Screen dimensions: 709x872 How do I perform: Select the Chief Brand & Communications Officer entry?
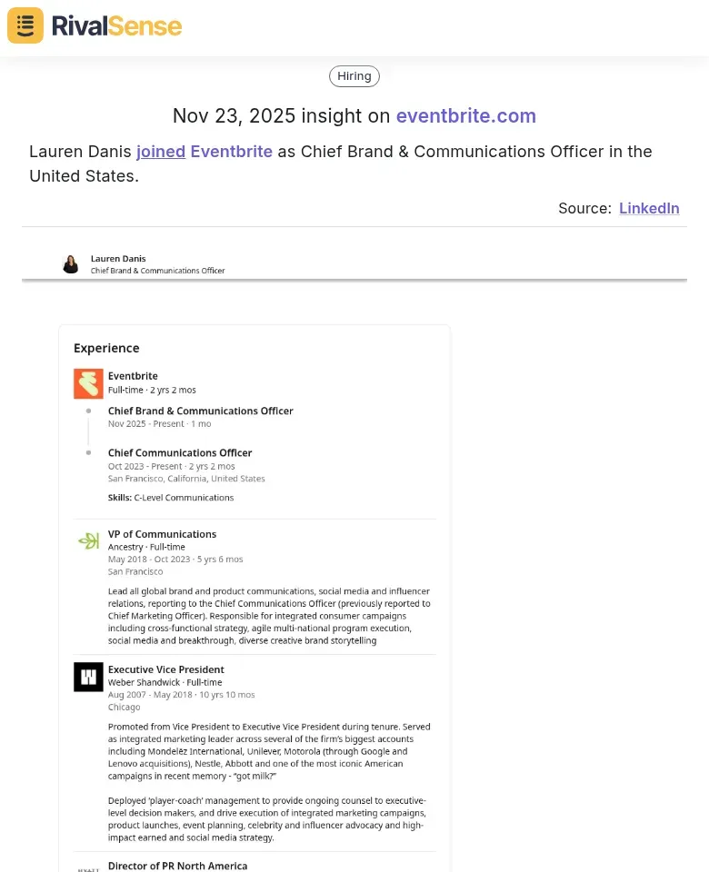click(x=200, y=411)
